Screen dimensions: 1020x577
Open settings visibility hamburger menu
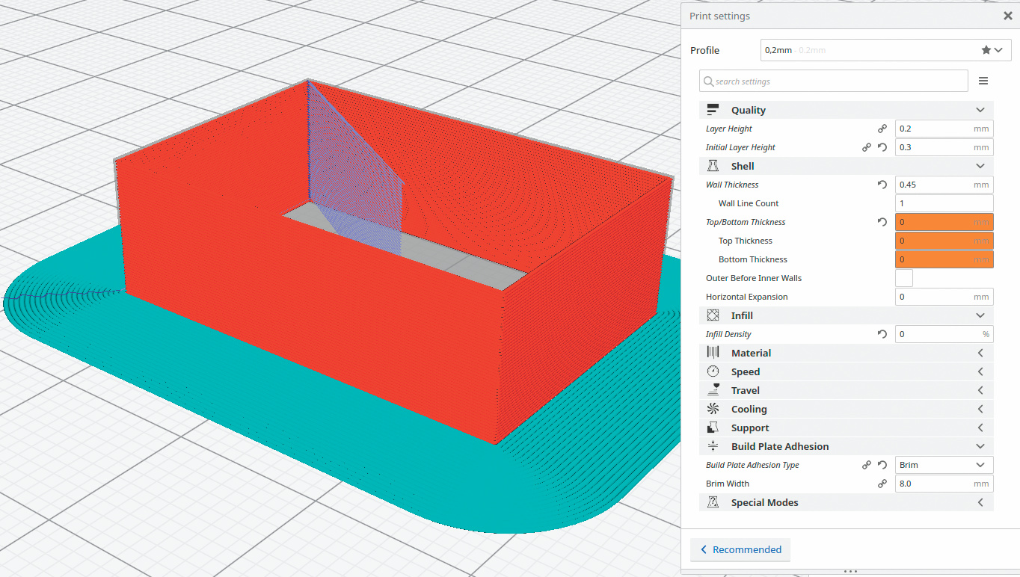point(983,81)
